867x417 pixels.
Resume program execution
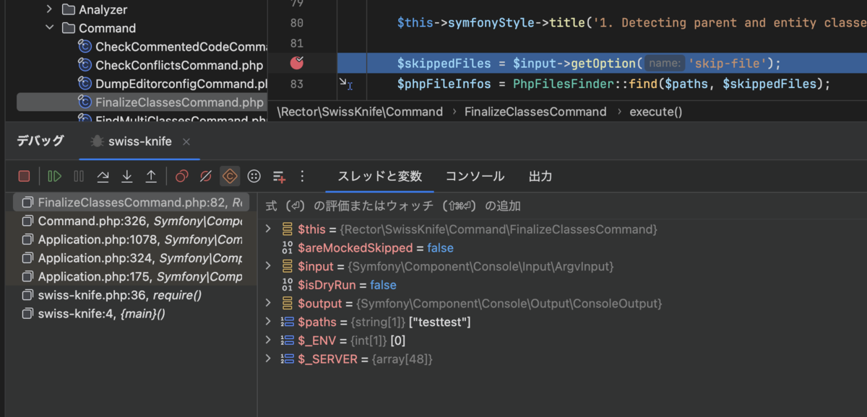(x=54, y=176)
